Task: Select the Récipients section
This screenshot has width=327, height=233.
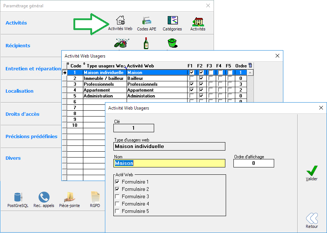Action: click(18, 46)
